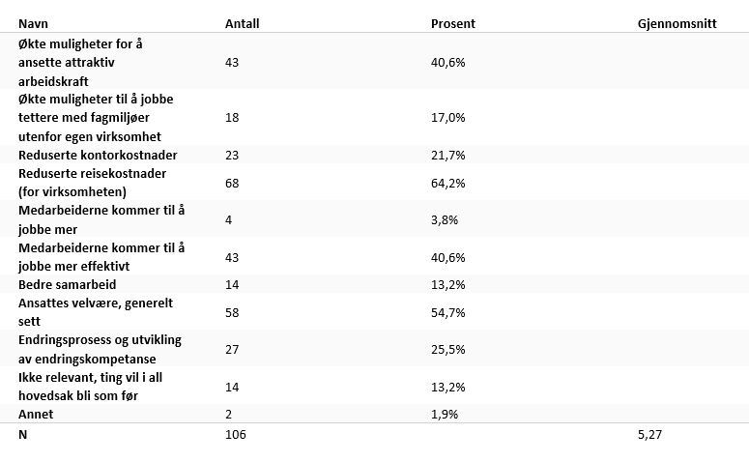This screenshot has width=749, height=462.
Task: Click the Annet row label
Action: coord(36,414)
